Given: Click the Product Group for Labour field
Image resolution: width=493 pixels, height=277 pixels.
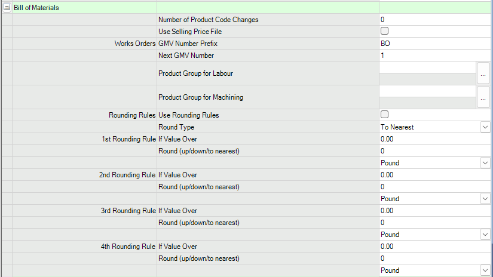Looking at the screenshot, I should coord(427,67).
